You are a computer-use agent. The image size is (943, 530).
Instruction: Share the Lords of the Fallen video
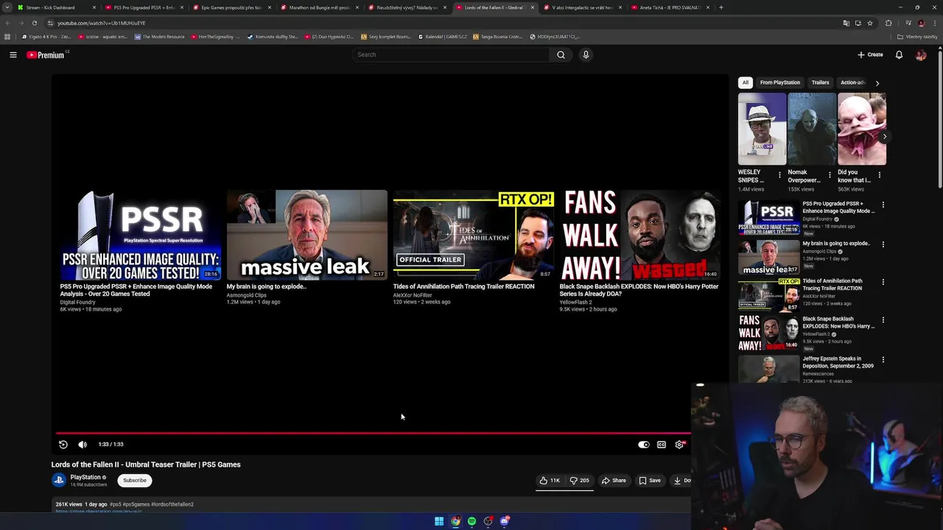pyautogui.click(x=614, y=480)
